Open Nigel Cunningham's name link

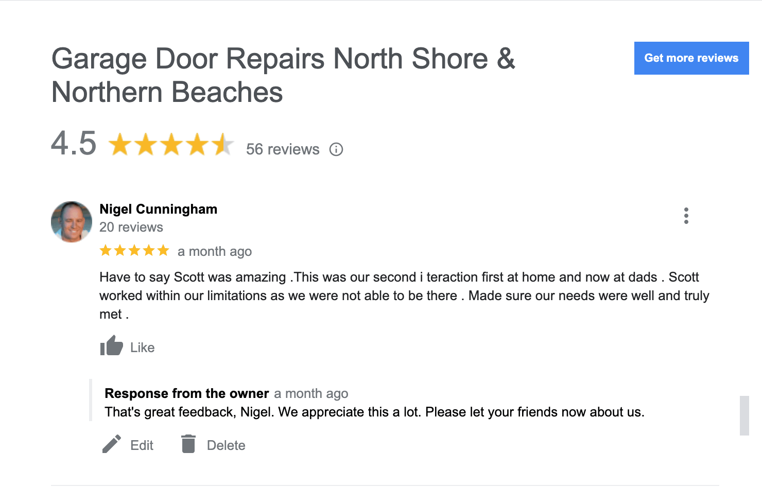pos(158,209)
